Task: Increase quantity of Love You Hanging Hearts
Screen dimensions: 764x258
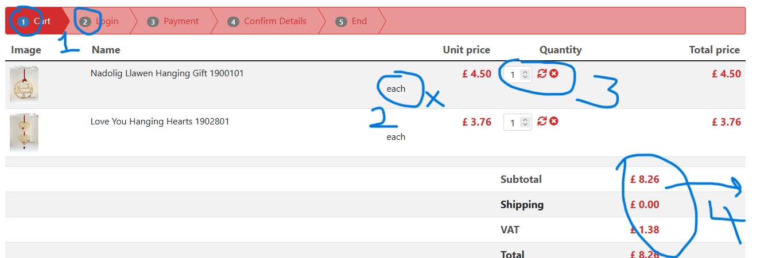Action: coord(525,120)
